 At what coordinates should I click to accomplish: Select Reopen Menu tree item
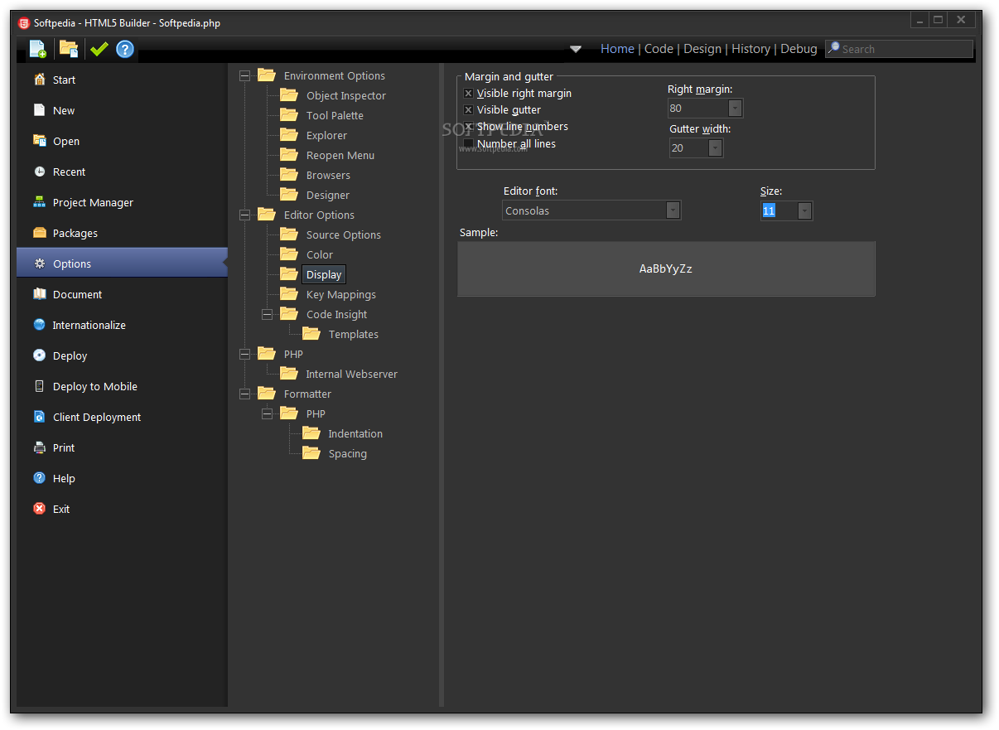(x=340, y=155)
